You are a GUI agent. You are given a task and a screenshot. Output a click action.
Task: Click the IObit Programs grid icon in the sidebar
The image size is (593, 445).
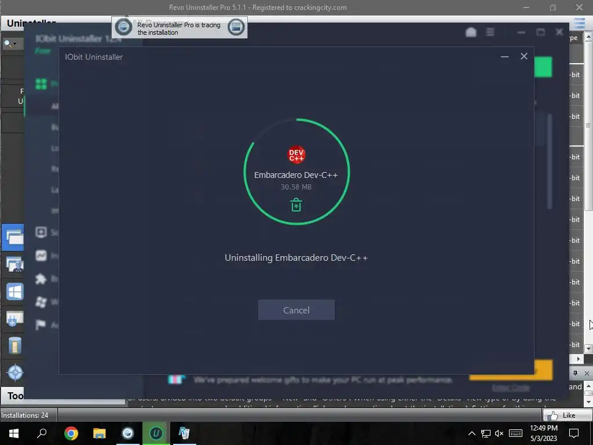coord(41,84)
